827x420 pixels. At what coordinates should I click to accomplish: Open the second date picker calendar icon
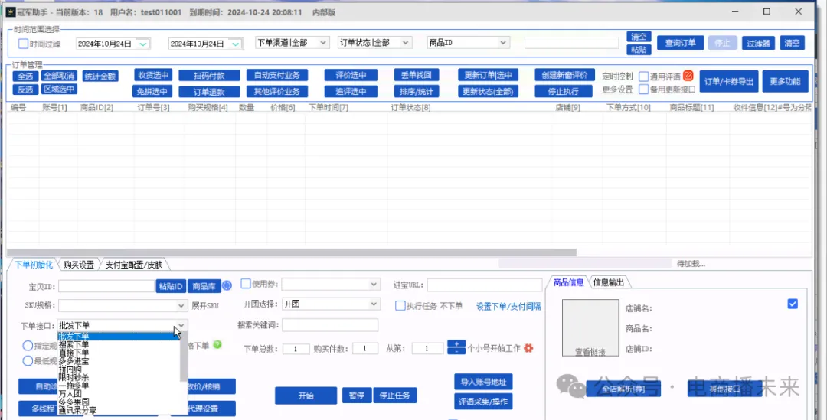pos(235,44)
